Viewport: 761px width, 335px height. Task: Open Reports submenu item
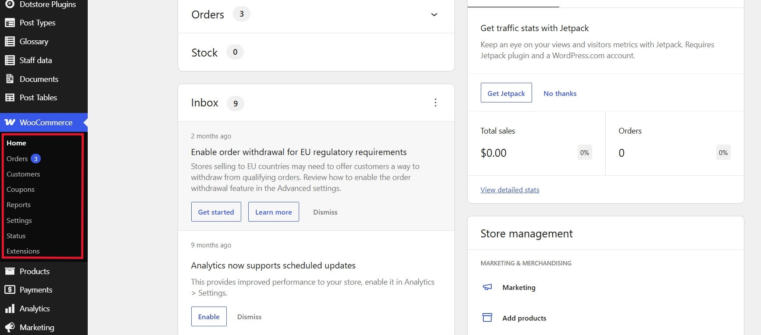coord(18,205)
